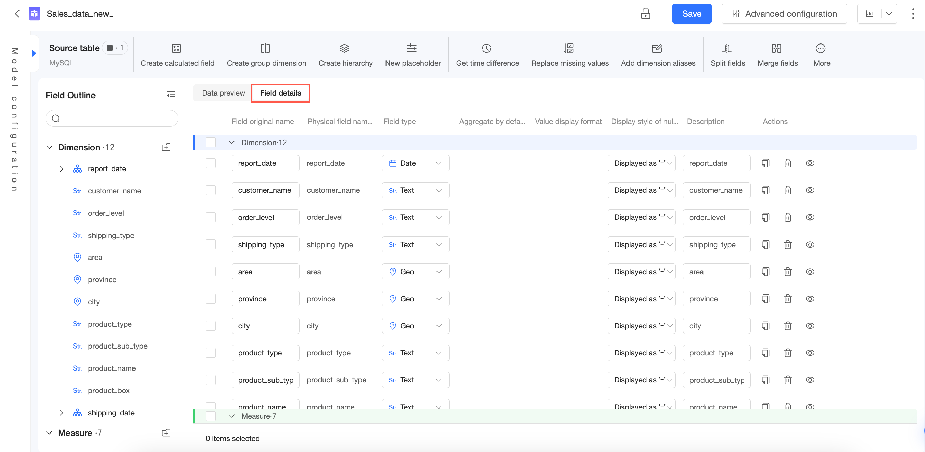This screenshot has height=452, width=925.
Task: Click Create group dimension tool
Action: pyautogui.click(x=266, y=55)
